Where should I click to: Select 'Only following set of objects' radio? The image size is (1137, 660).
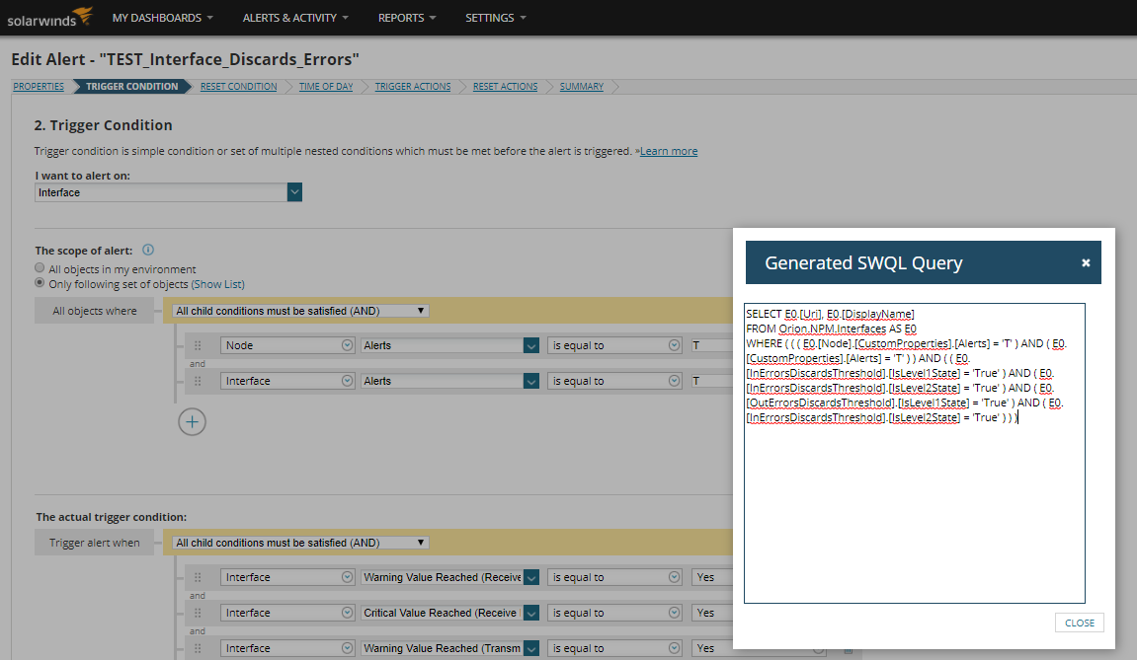click(x=40, y=283)
